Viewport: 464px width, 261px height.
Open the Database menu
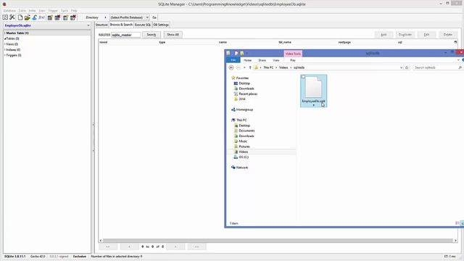click(9, 11)
